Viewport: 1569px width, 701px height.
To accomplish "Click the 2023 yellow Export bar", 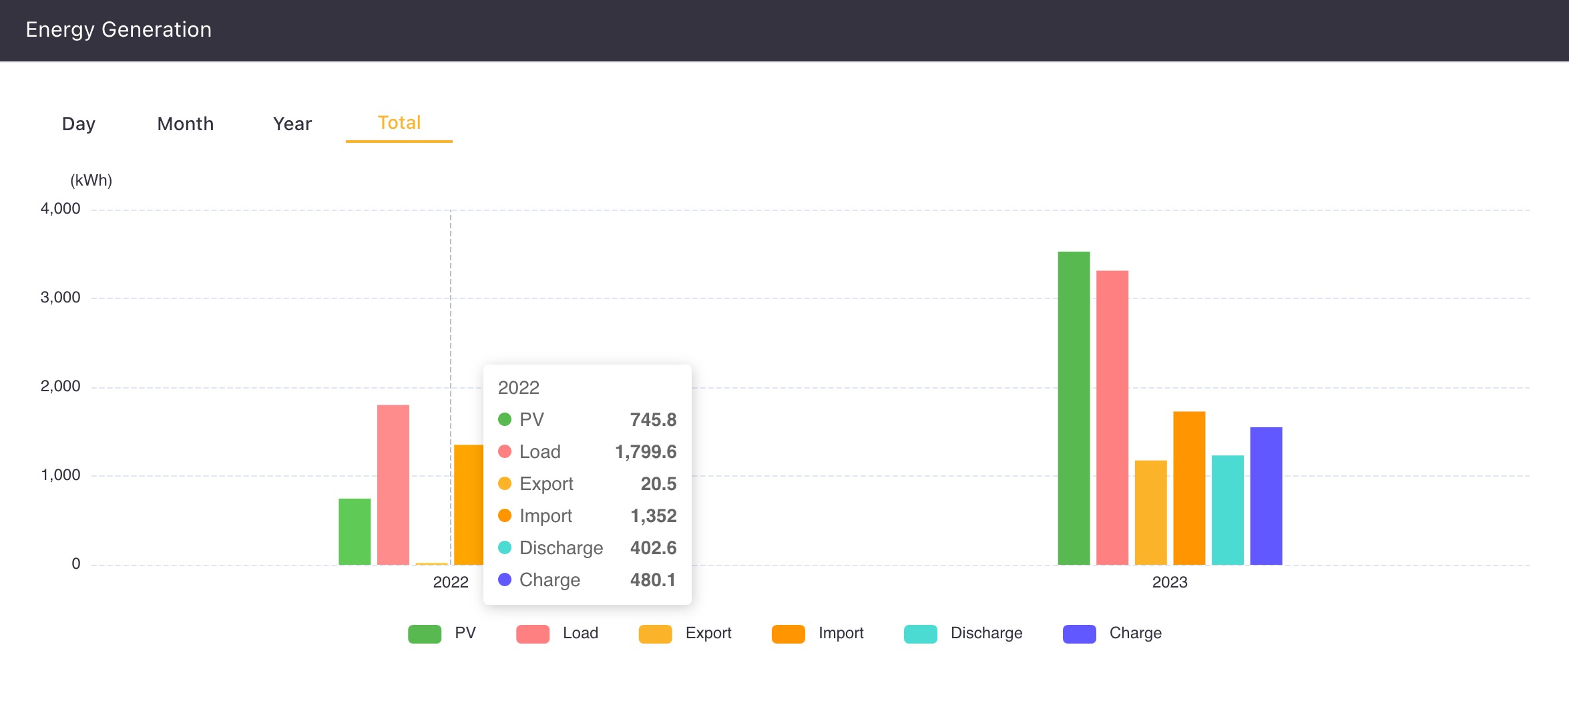I will [1151, 513].
